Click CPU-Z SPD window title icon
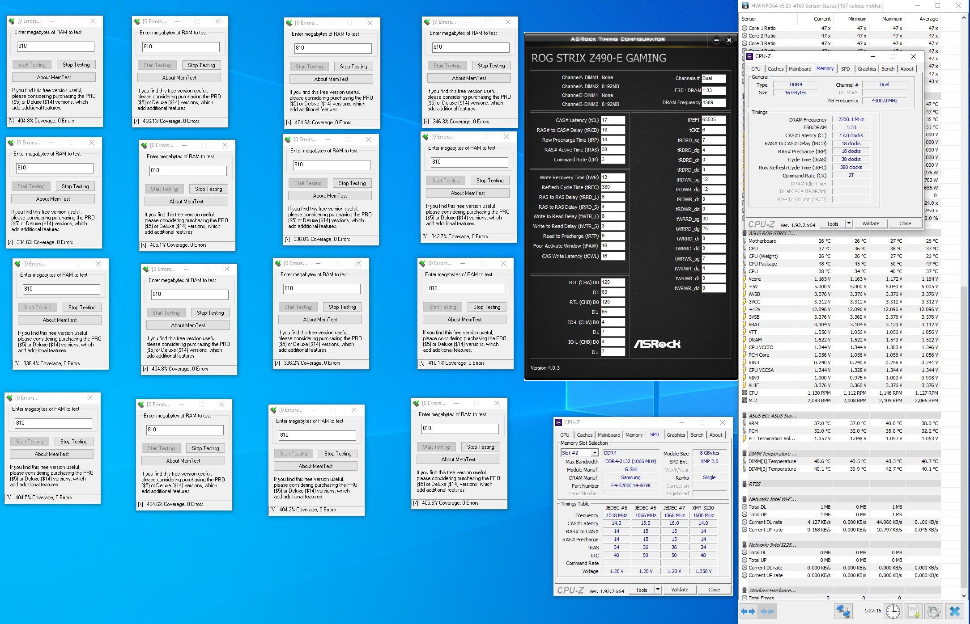The width and height of the screenshot is (970, 624). (x=558, y=422)
